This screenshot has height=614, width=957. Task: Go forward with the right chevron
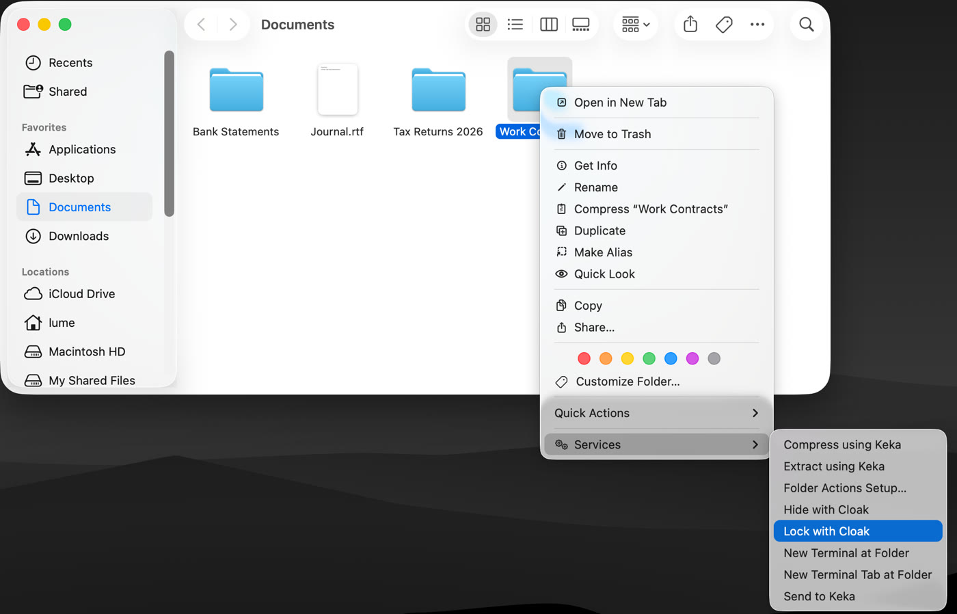(233, 25)
